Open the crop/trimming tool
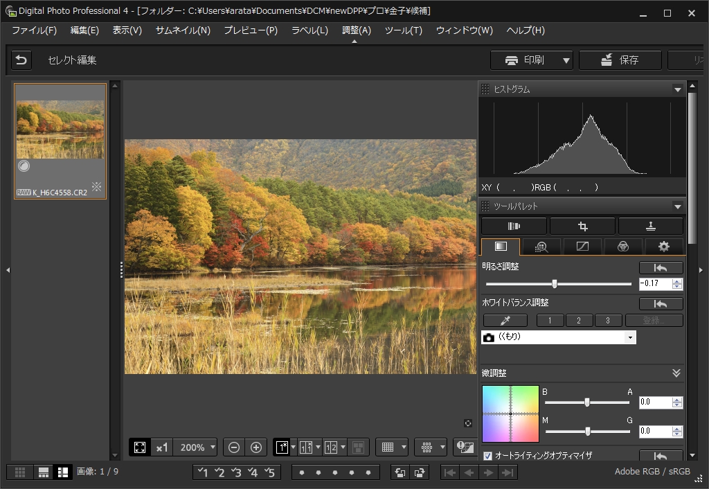 point(582,225)
